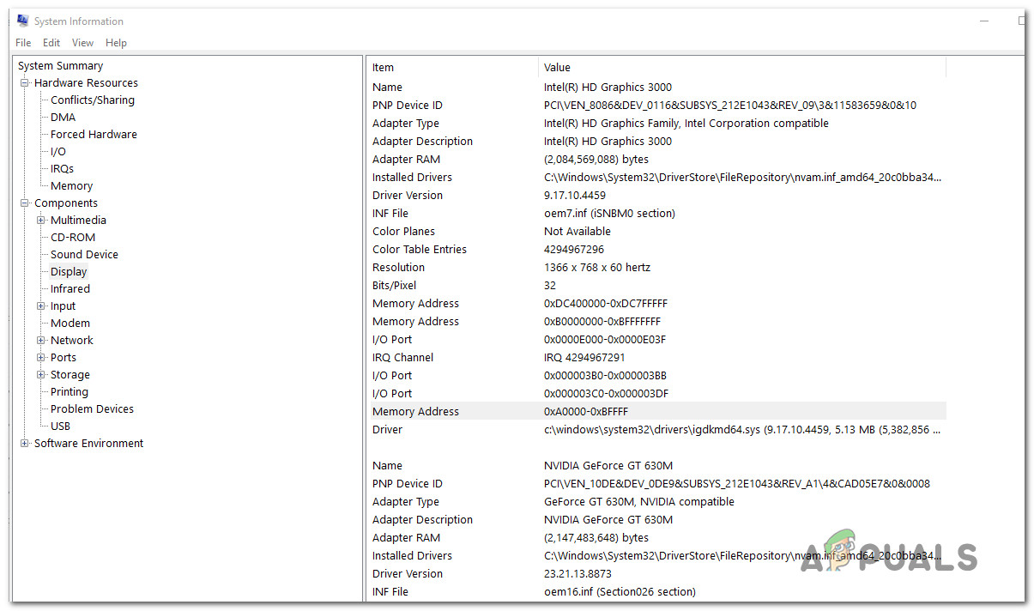Viewport: 1034px width, 611px height.
Task: Select the Multimedia tree item
Action: point(78,221)
